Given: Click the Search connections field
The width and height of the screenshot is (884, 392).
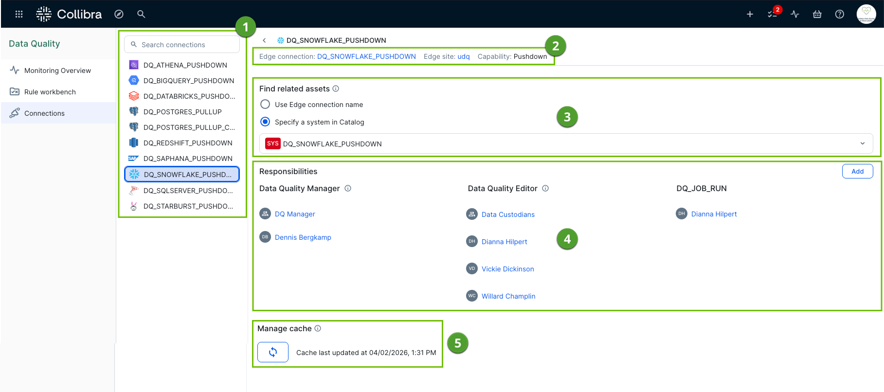Looking at the screenshot, I should [182, 44].
